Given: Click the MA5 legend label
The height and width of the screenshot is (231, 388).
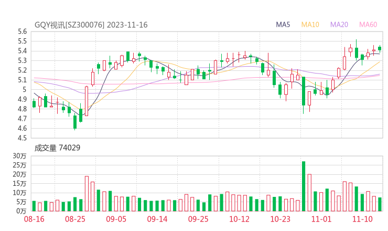Looking at the screenshot, I should pos(283,25).
